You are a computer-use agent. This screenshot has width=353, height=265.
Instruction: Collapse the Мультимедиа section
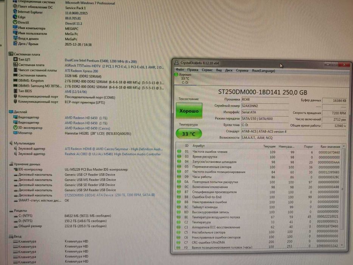[x=11, y=143]
